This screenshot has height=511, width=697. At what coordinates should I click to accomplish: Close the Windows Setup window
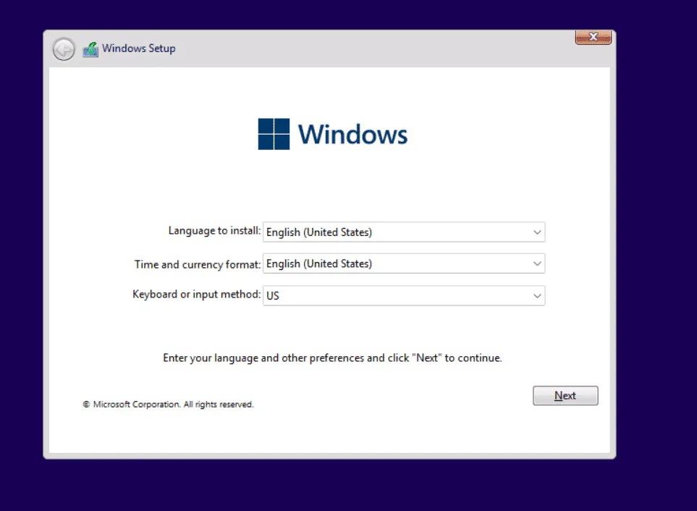pos(593,37)
